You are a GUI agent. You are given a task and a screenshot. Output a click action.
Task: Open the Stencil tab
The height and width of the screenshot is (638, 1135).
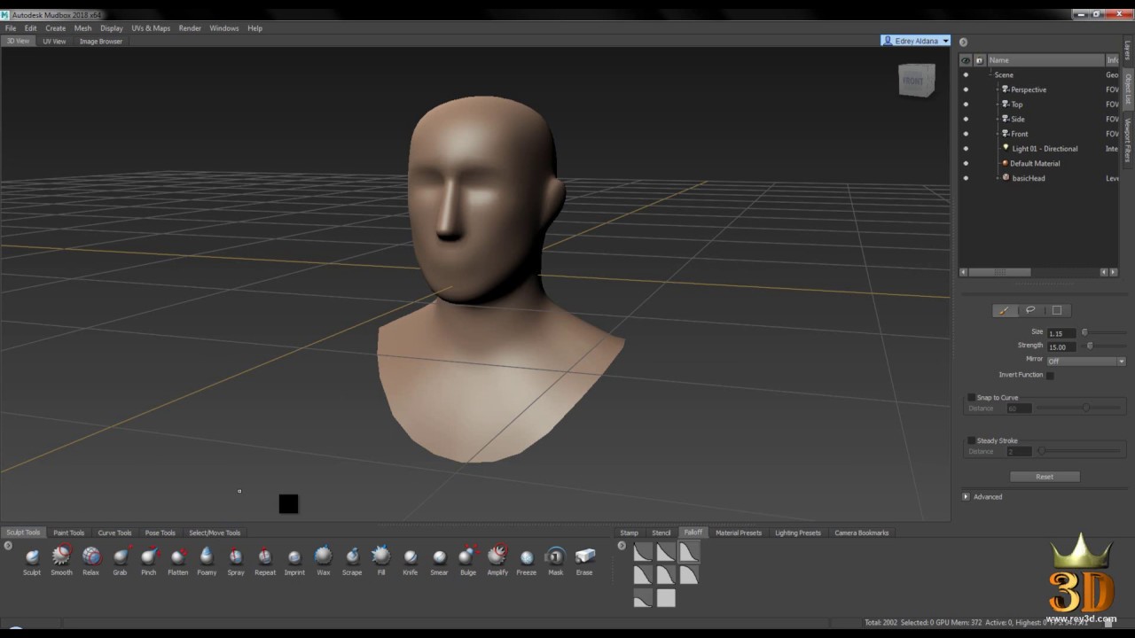(x=661, y=533)
